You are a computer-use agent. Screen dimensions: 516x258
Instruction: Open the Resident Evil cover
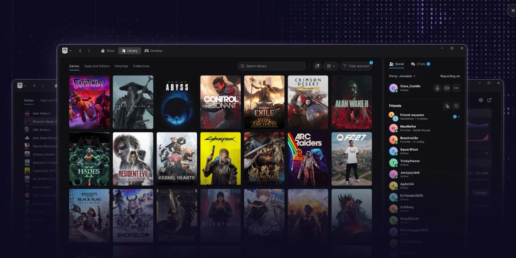[x=133, y=159]
